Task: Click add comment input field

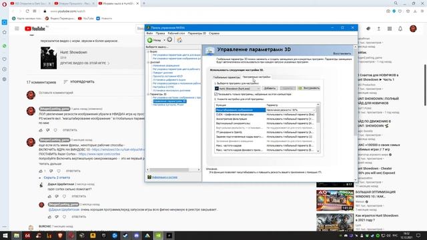Action: (90, 93)
